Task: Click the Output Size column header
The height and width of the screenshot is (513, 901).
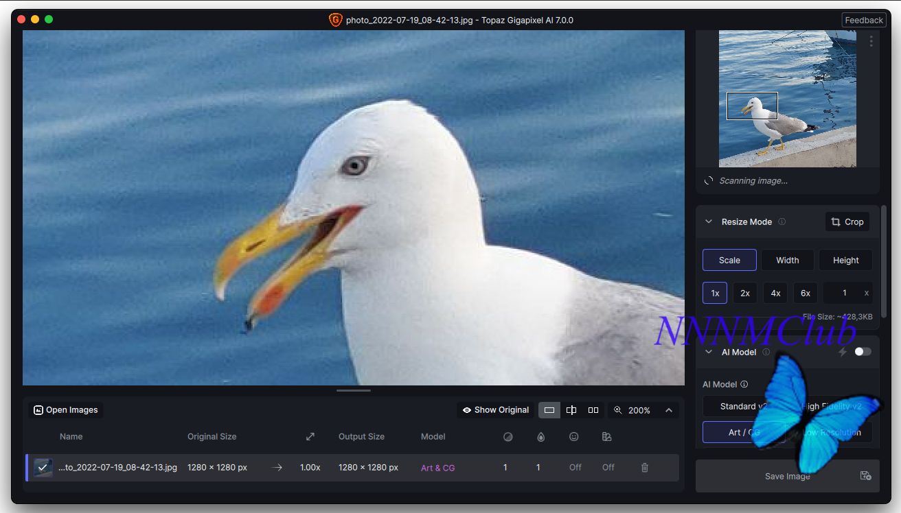Action: pos(361,436)
